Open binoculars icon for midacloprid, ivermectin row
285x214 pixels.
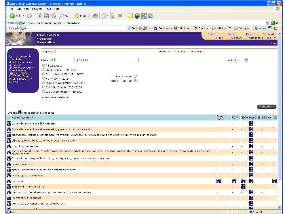9,175
